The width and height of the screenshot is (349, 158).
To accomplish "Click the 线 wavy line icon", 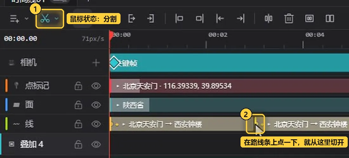I will pos(16,124).
